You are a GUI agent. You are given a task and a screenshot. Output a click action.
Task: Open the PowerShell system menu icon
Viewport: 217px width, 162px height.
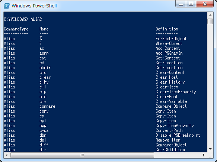pyautogui.click(x=7, y=6)
